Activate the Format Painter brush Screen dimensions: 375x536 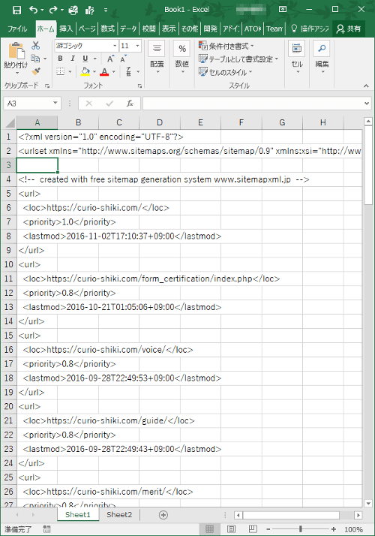tap(35, 71)
